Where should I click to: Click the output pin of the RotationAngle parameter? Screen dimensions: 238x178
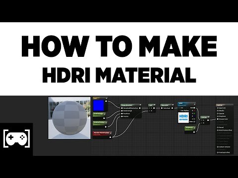pyautogui.click(x=104, y=118)
